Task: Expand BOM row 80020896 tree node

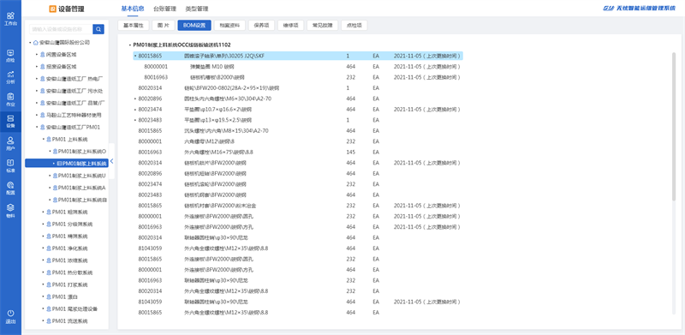Action: click(x=135, y=99)
